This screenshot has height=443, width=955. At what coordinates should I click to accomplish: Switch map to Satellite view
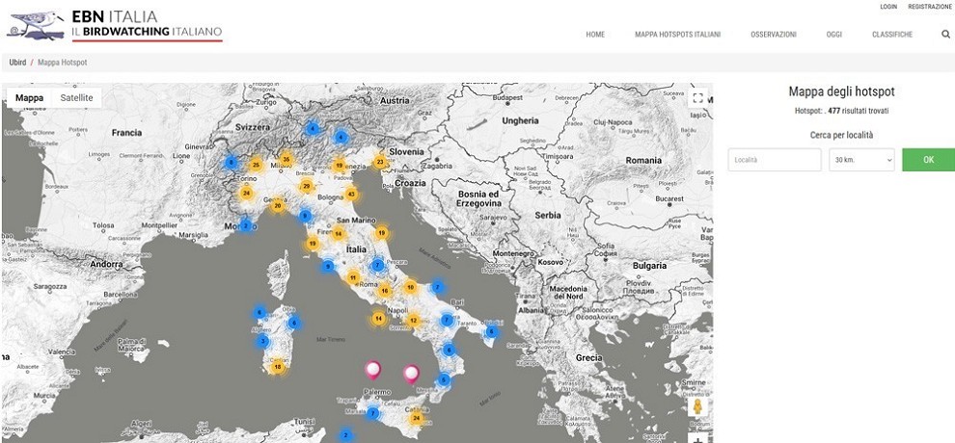(x=77, y=98)
